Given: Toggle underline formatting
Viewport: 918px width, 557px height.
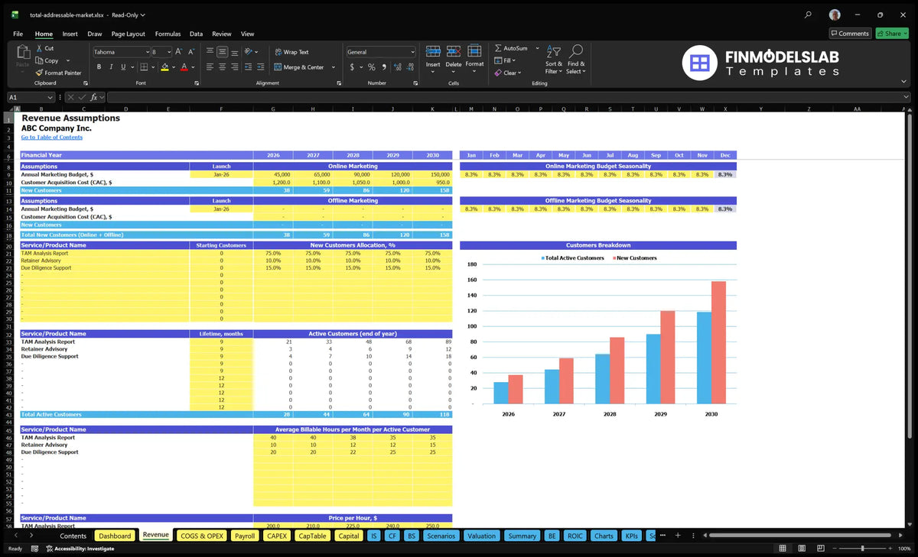Looking at the screenshot, I should pos(122,67).
